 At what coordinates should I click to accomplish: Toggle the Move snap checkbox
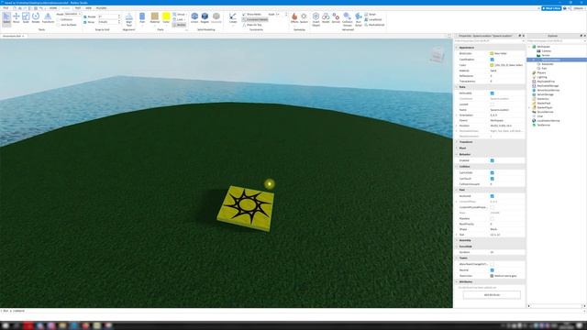coord(85,22)
